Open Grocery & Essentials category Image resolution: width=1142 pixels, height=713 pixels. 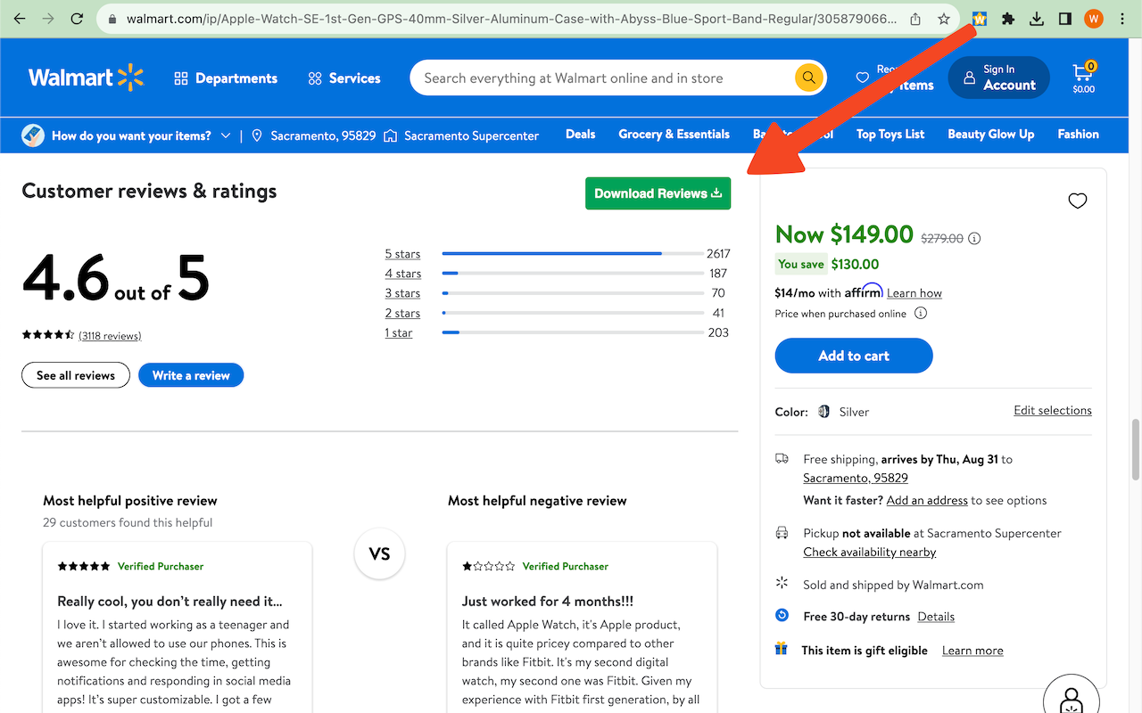[674, 135]
